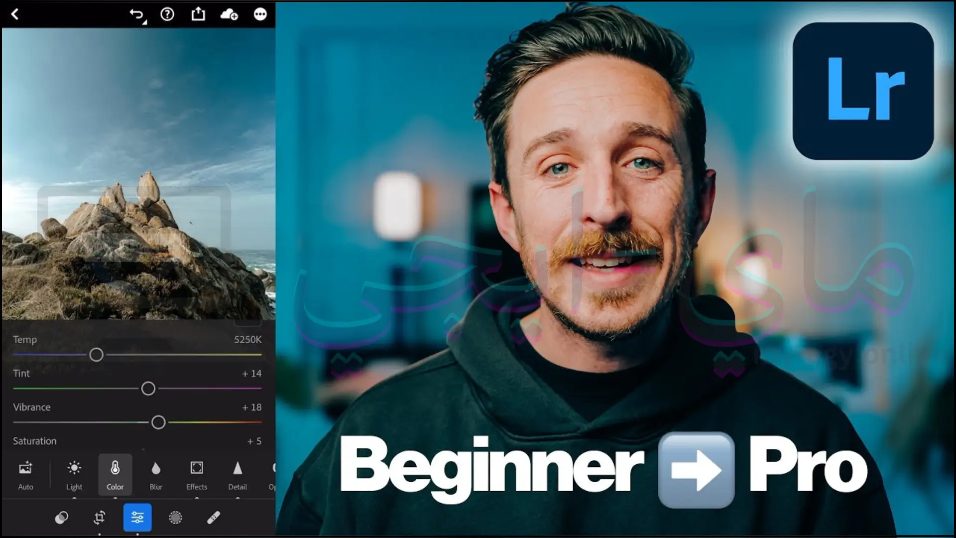Screen dimensions: 956x538
Task: Toggle the Local Adjustments tool
Action: click(x=175, y=518)
